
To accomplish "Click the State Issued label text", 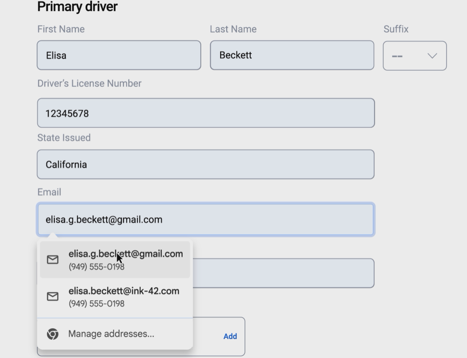I will point(64,138).
